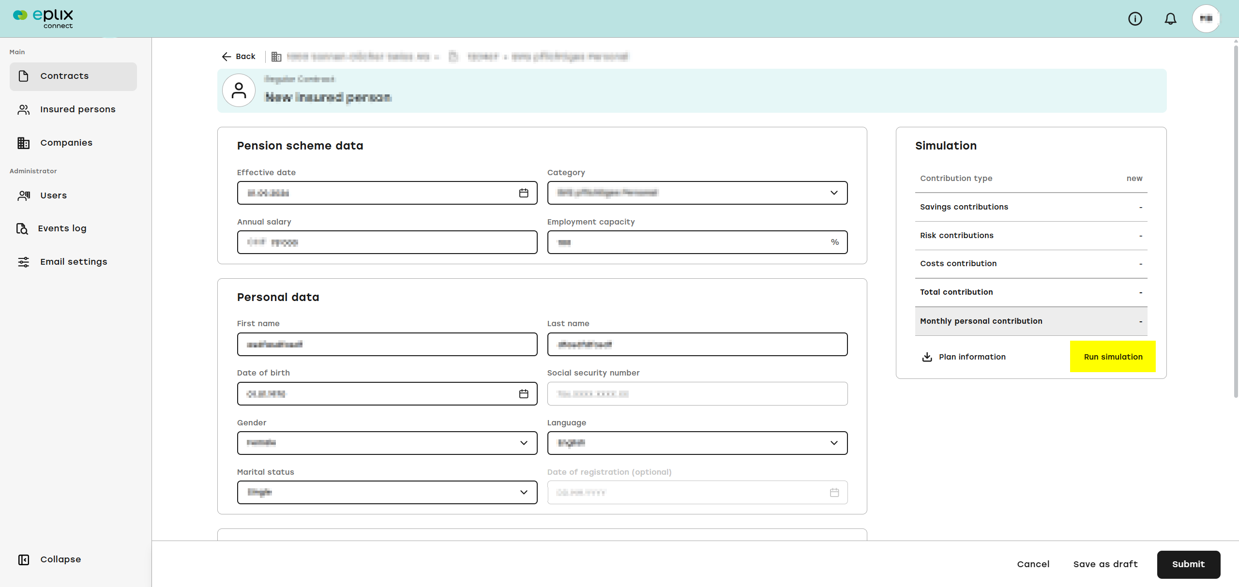Click the Date of registration optional field
The width and height of the screenshot is (1239, 587).
click(697, 493)
